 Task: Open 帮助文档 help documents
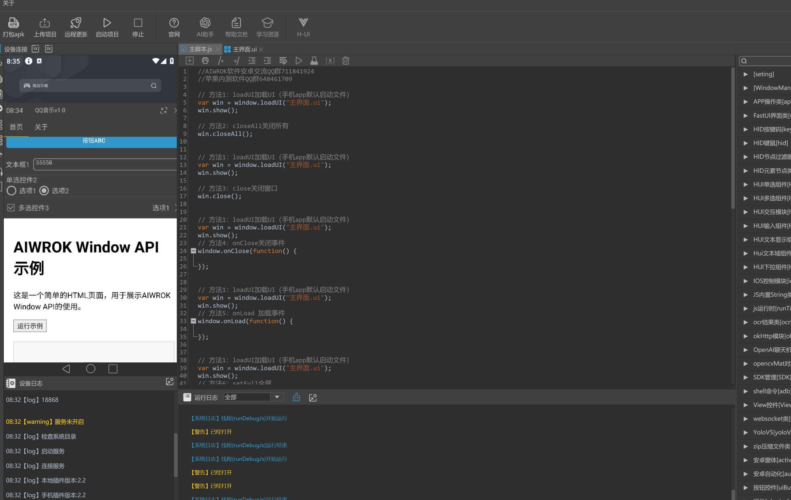(236, 27)
